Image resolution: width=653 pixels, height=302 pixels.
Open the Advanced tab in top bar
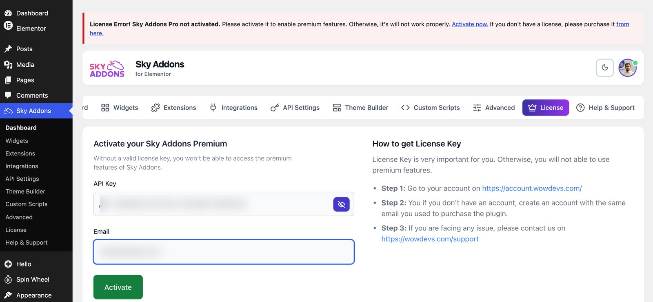pyautogui.click(x=494, y=107)
